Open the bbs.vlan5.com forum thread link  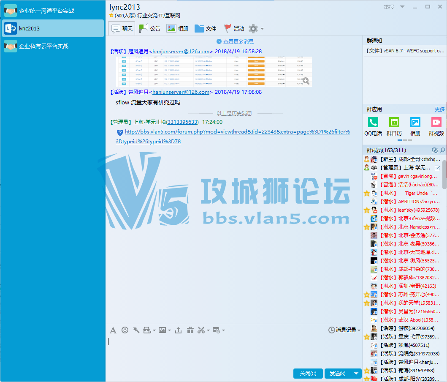click(x=233, y=136)
